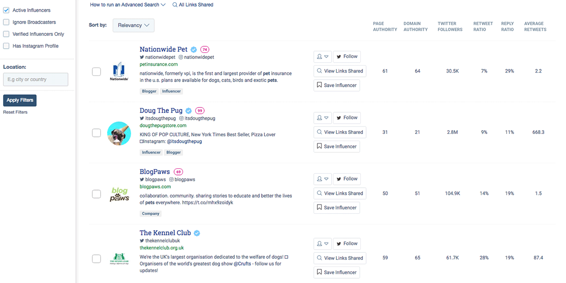Tick the checkbox on the BlogPaws row
The image size is (566, 283).
point(96,194)
